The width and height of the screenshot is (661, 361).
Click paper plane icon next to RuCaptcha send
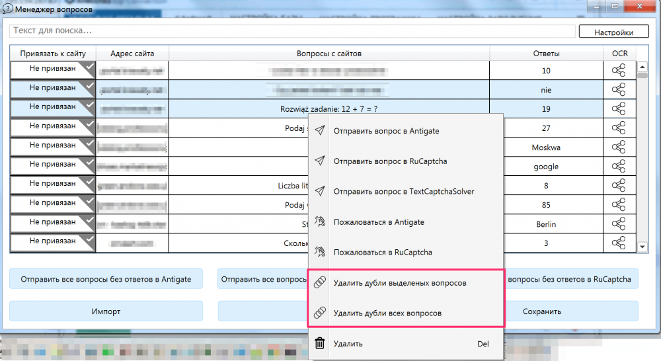[320, 161]
